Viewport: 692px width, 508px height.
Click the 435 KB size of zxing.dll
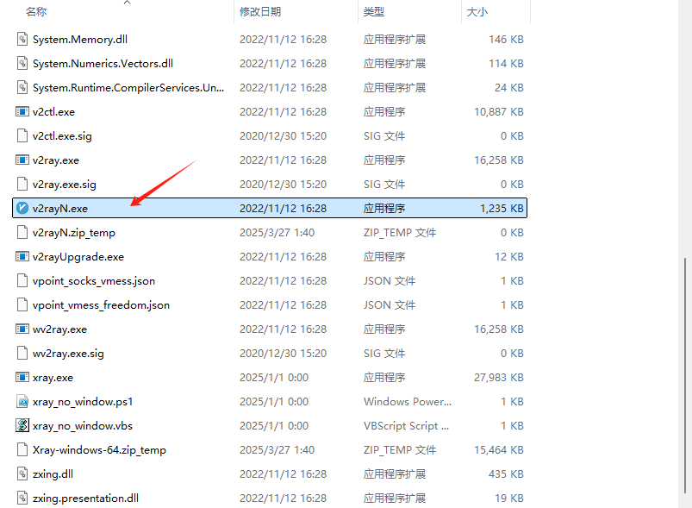(x=506, y=474)
